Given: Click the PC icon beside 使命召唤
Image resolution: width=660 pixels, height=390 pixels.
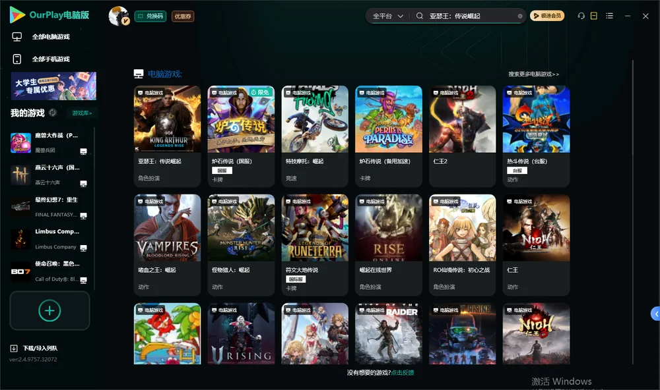Looking at the screenshot, I should (x=83, y=280).
